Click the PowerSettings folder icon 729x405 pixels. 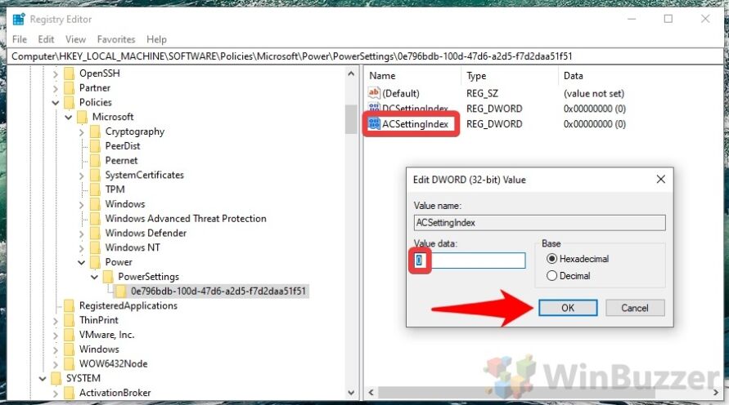tap(108, 277)
